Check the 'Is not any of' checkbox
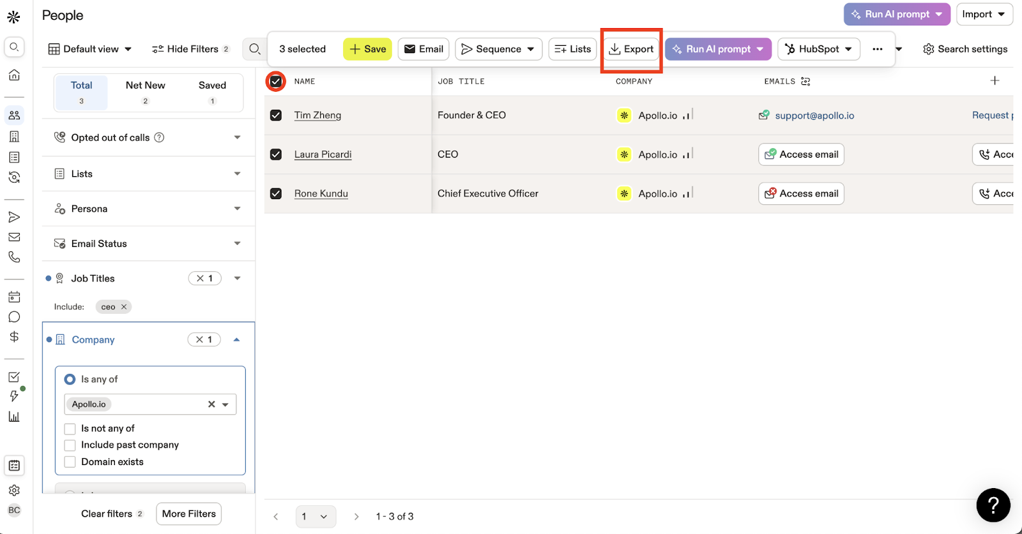 click(70, 429)
